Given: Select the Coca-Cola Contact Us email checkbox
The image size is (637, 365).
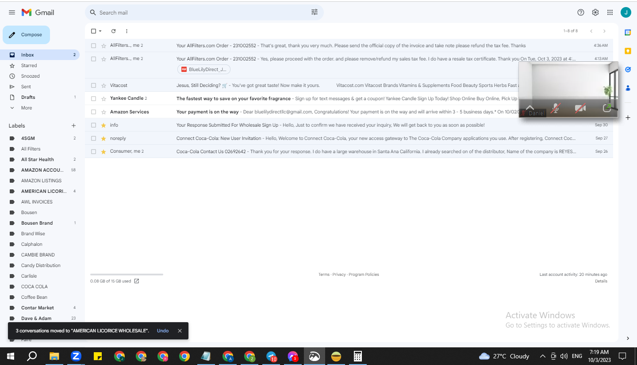Looking at the screenshot, I should pyautogui.click(x=93, y=151).
